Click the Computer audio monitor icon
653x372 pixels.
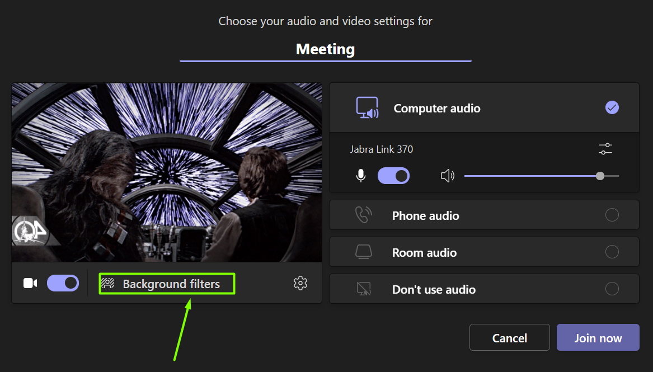point(367,108)
